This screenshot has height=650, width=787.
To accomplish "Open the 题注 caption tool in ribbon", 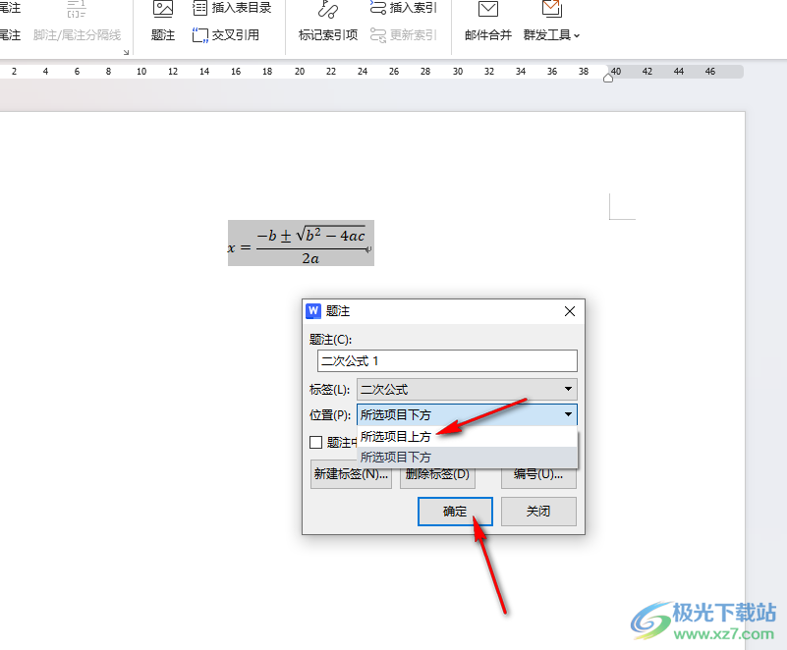I will (x=163, y=22).
